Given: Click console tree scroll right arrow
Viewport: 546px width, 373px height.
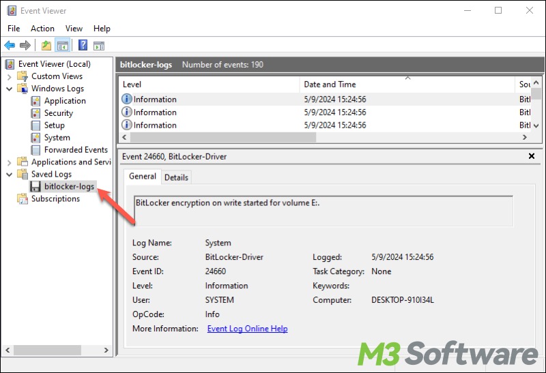Looking at the screenshot, I should pyautogui.click(x=106, y=350).
